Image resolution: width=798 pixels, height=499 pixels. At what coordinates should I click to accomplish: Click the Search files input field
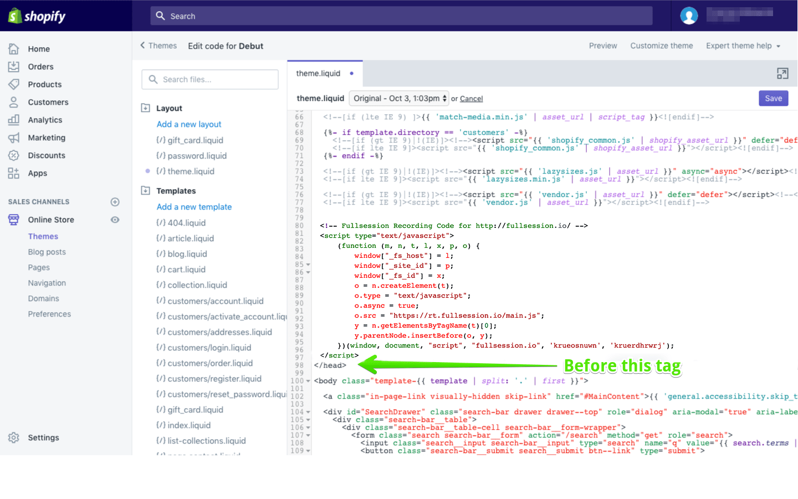[210, 79]
